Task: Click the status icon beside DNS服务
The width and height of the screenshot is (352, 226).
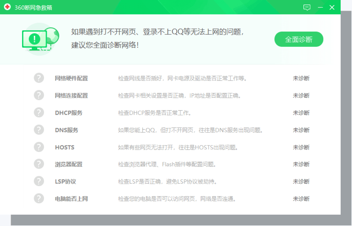Action: pos(39,130)
